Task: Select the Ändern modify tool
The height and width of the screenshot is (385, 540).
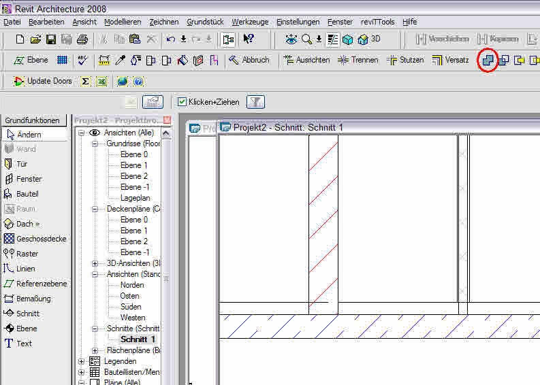Action: [x=35, y=135]
